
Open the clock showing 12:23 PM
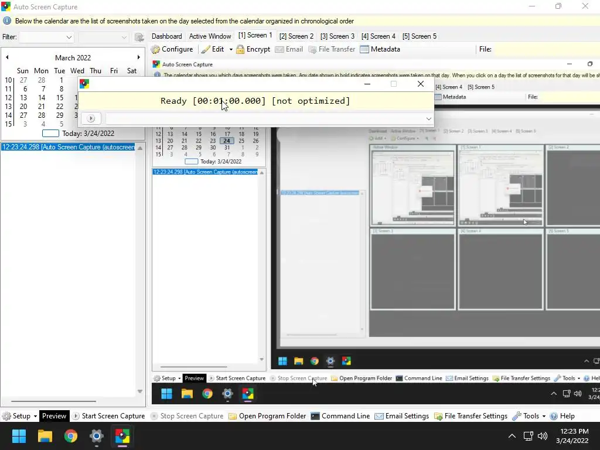[x=572, y=436]
